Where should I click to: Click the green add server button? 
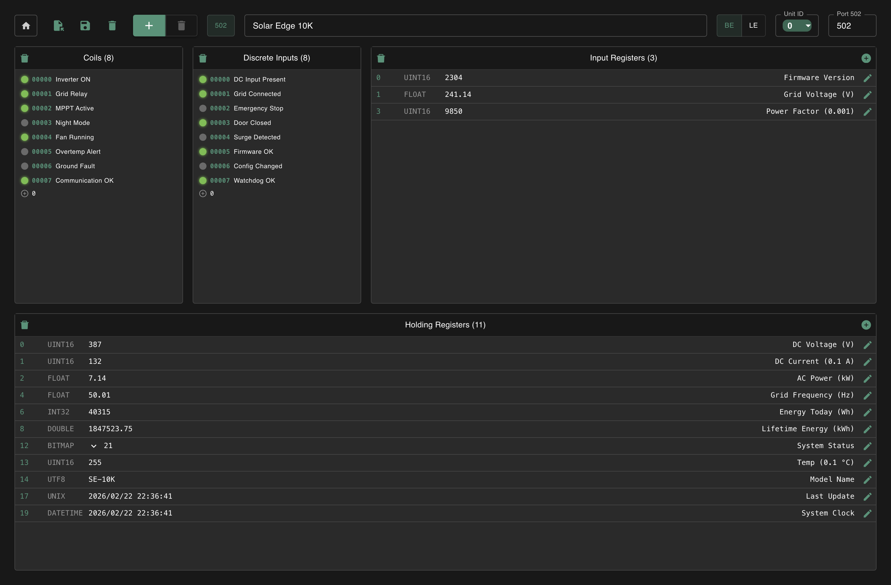pyautogui.click(x=149, y=26)
